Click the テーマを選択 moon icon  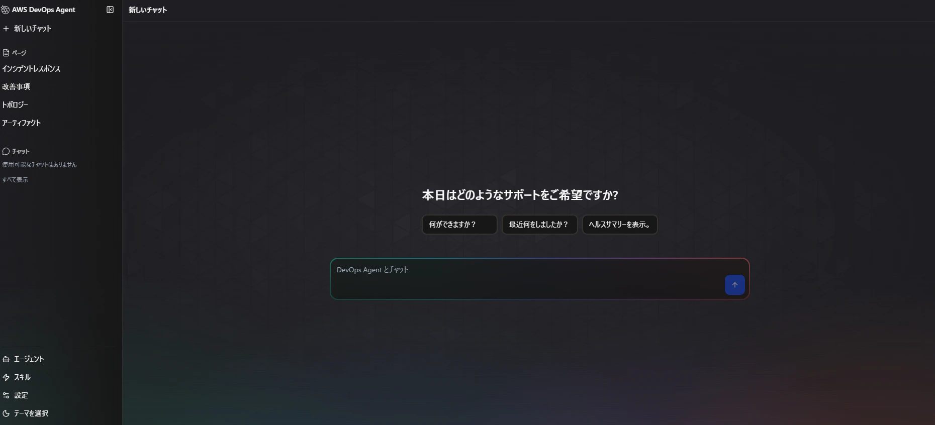coord(6,413)
